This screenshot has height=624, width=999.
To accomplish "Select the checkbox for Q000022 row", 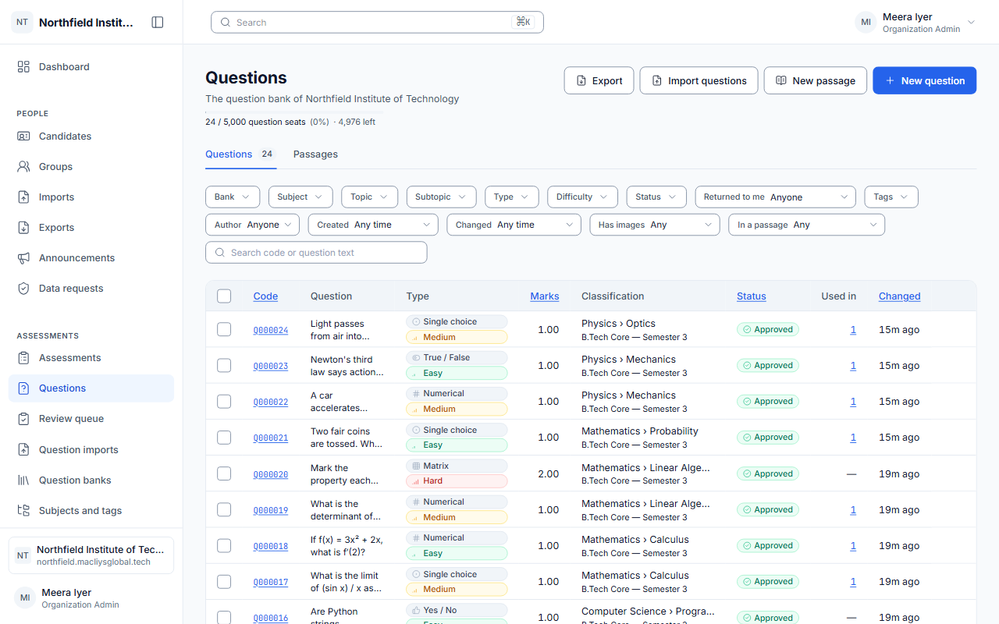I will click(224, 402).
